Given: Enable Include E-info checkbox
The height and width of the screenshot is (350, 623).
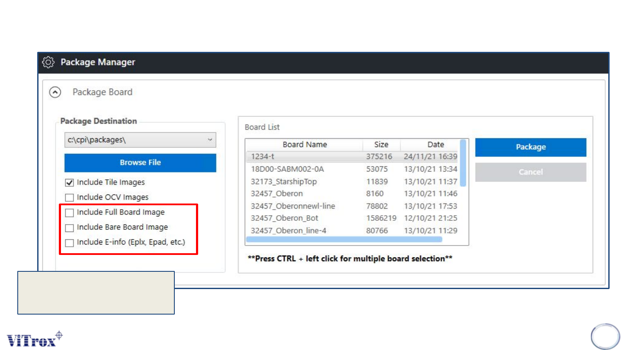Looking at the screenshot, I should tap(69, 243).
